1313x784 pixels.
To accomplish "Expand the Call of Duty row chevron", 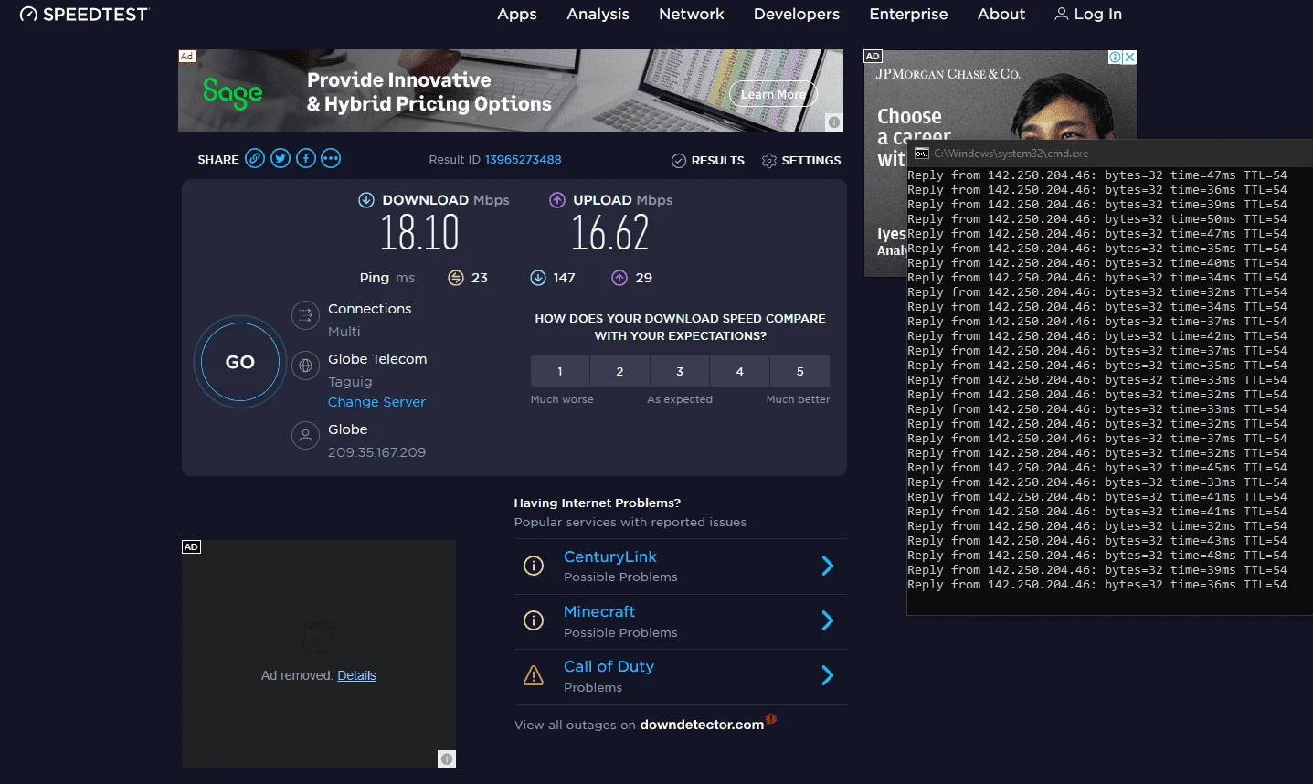I will coord(827,675).
